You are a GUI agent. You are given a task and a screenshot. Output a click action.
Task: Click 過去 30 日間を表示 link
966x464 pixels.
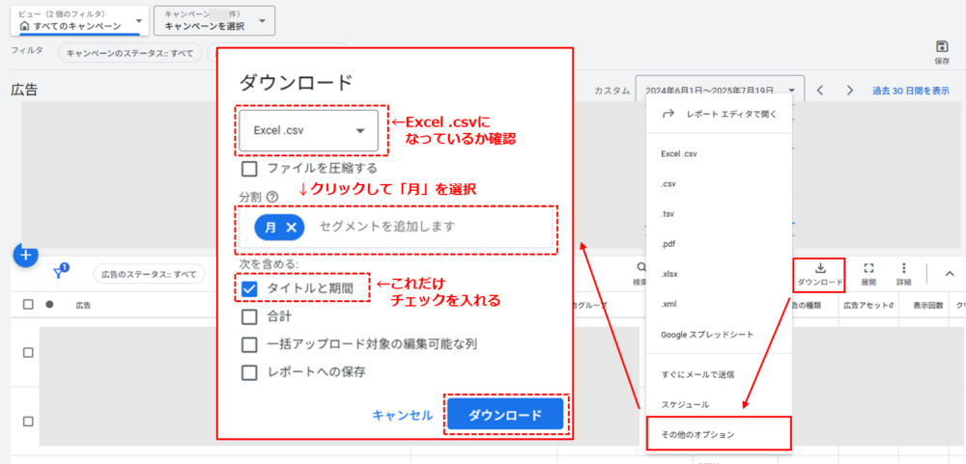coord(910,91)
